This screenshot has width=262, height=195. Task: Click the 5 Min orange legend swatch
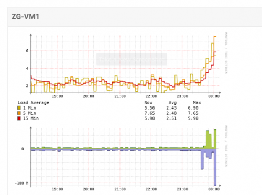(19, 113)
